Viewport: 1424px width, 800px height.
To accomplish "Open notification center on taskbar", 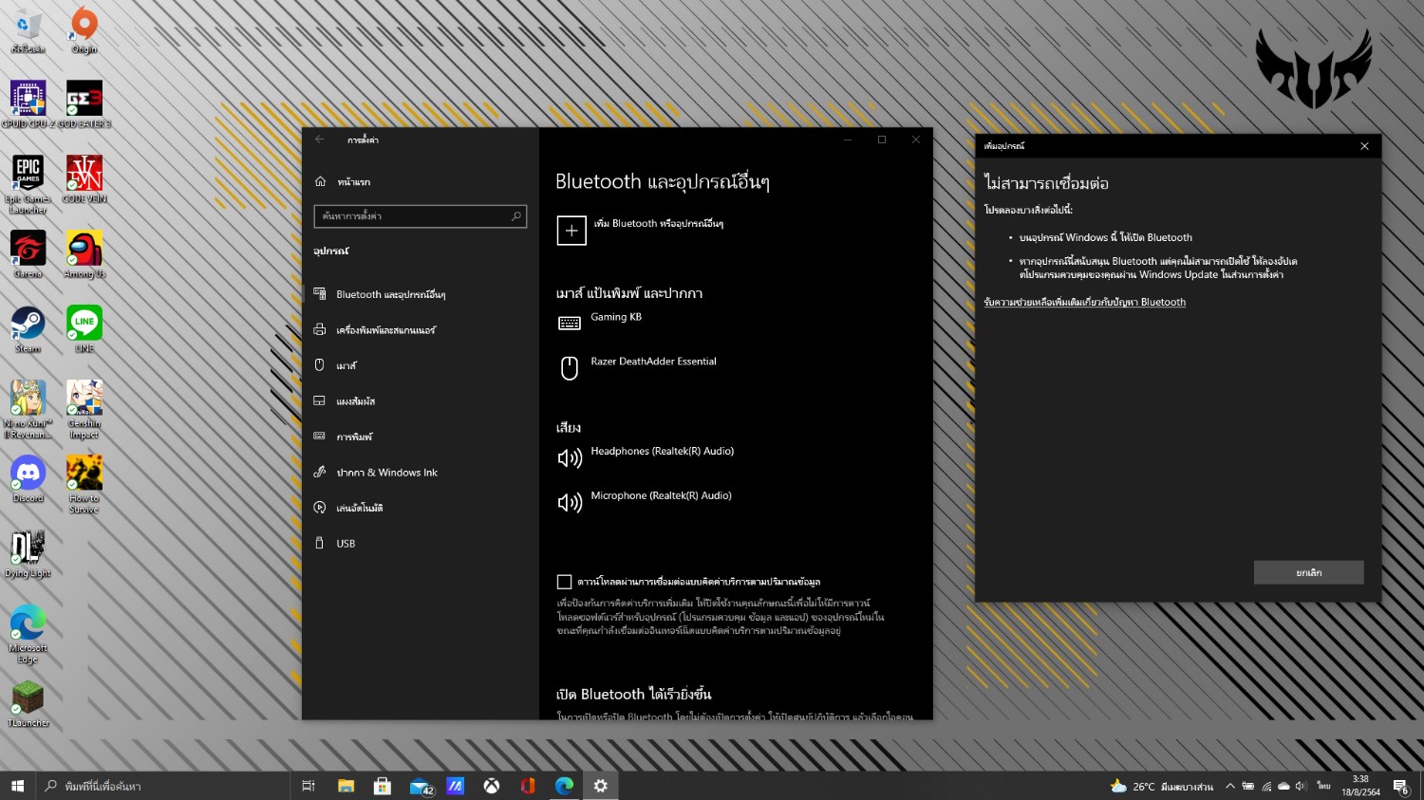I will 1401,786.
